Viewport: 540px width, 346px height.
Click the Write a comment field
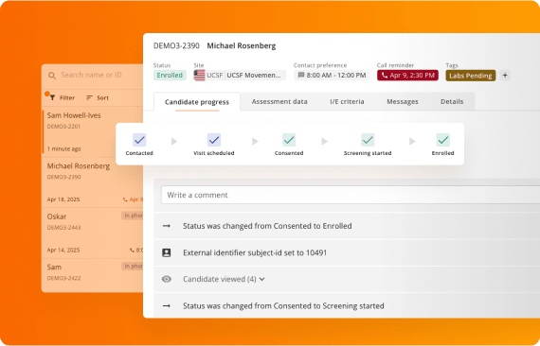point(351,195)
